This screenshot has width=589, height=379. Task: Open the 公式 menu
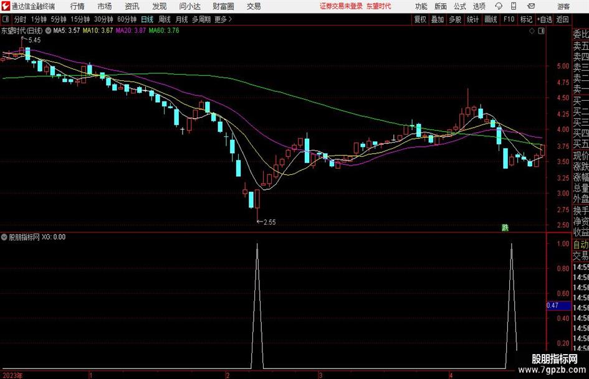click(460, 6)
